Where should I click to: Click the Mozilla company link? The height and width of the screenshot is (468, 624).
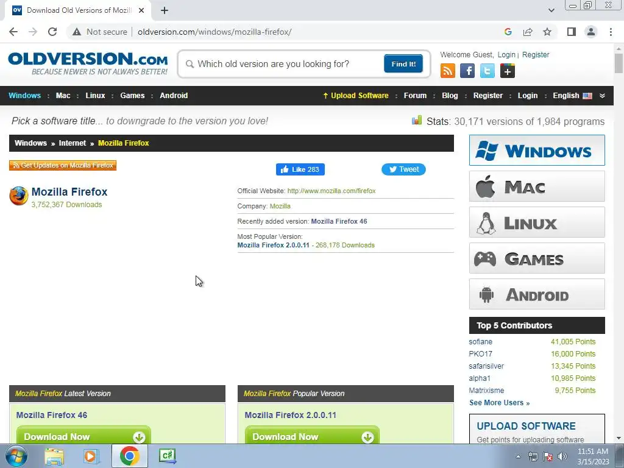(280, 206)
